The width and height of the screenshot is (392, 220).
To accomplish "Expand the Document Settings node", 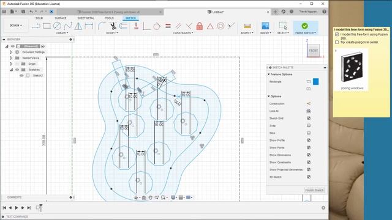I will pyautogui.click(x=11, y=52).
